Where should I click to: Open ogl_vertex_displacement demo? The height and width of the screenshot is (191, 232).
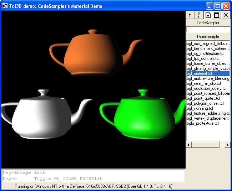pos(208,118)
